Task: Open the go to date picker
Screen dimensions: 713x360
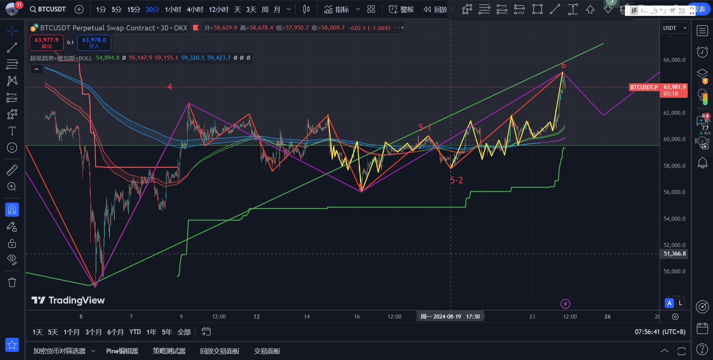Action: click(x=206, y=332)
